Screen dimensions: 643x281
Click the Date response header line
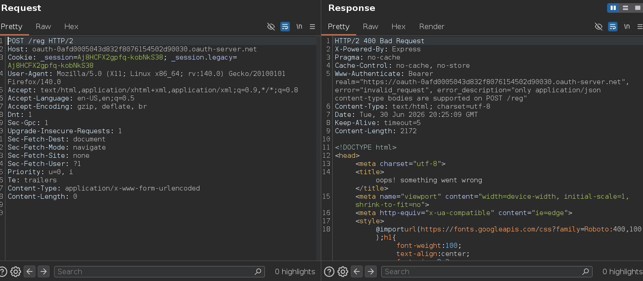[x=406, y=115]
